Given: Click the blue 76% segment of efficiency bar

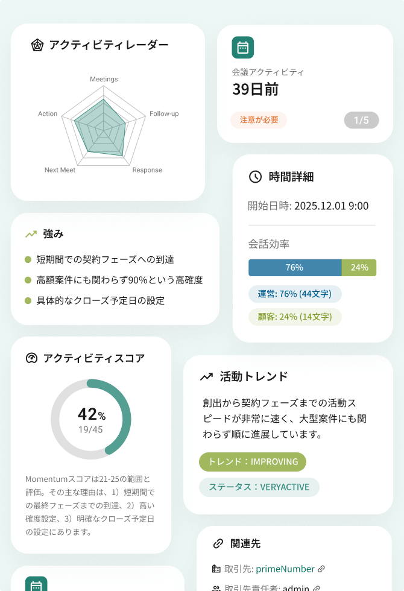Looking at the screenshot, I should coord(294,268).
